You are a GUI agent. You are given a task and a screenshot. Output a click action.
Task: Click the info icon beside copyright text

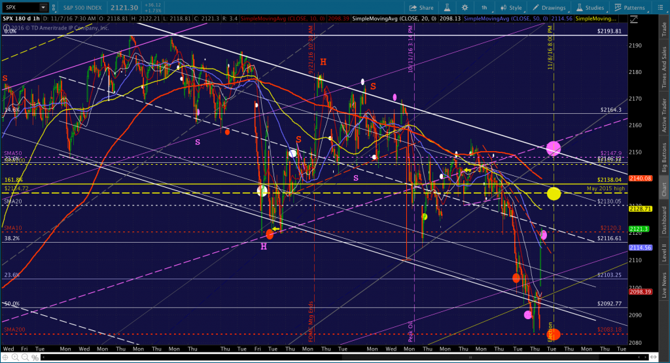tap(5, 27)
